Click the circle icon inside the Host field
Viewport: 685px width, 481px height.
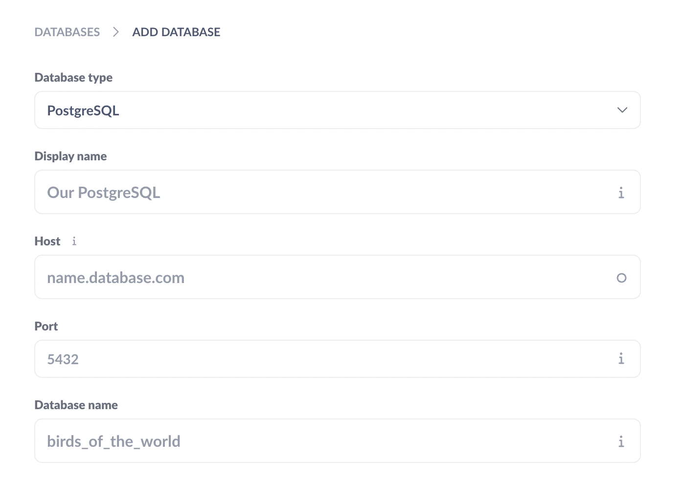pyautogui.click(x=621, y=278)
